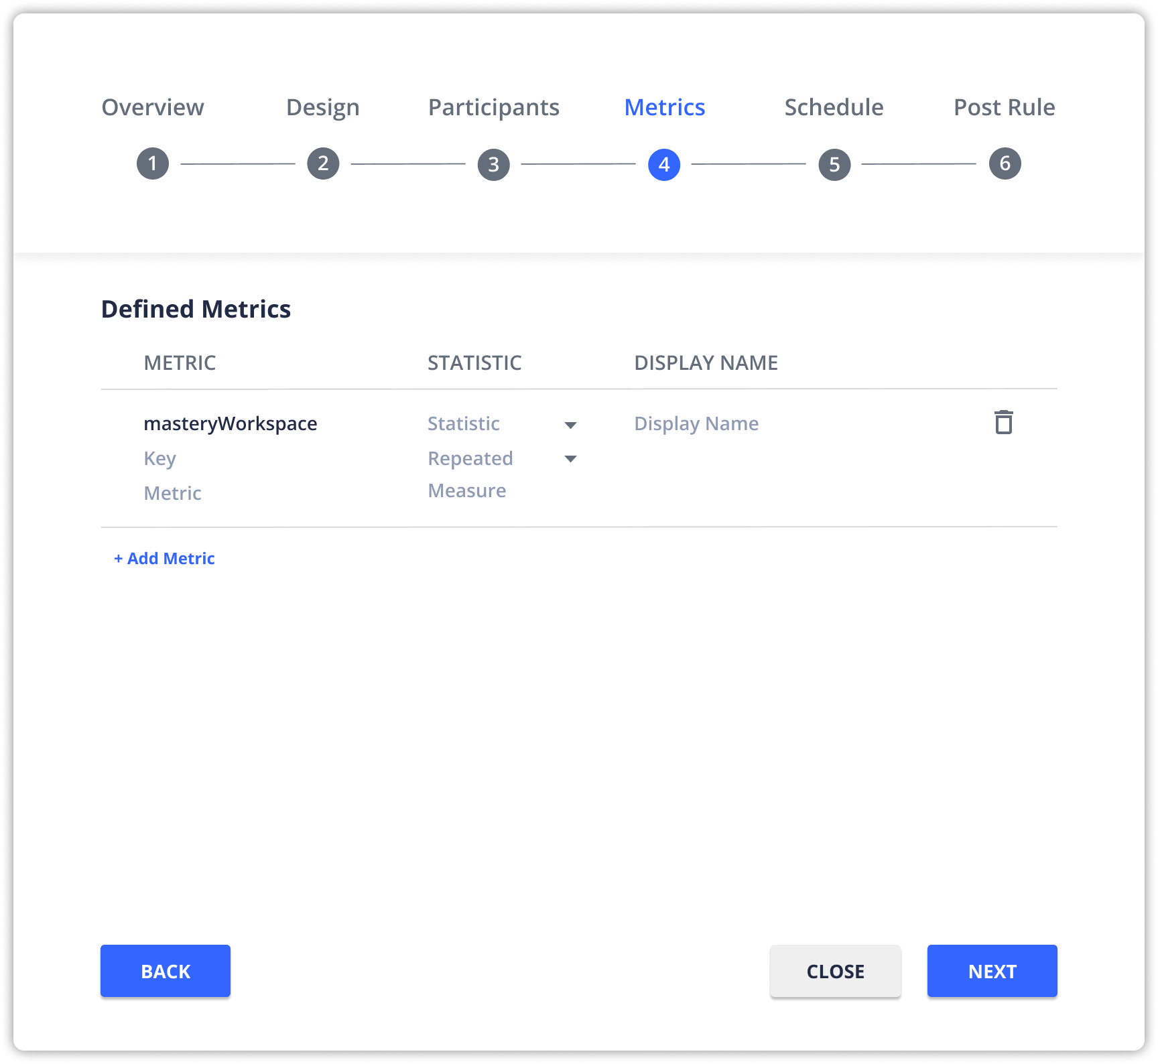Click the BACK button
The width and height of the screenshot is (1158, 1064).
point(165,970)
